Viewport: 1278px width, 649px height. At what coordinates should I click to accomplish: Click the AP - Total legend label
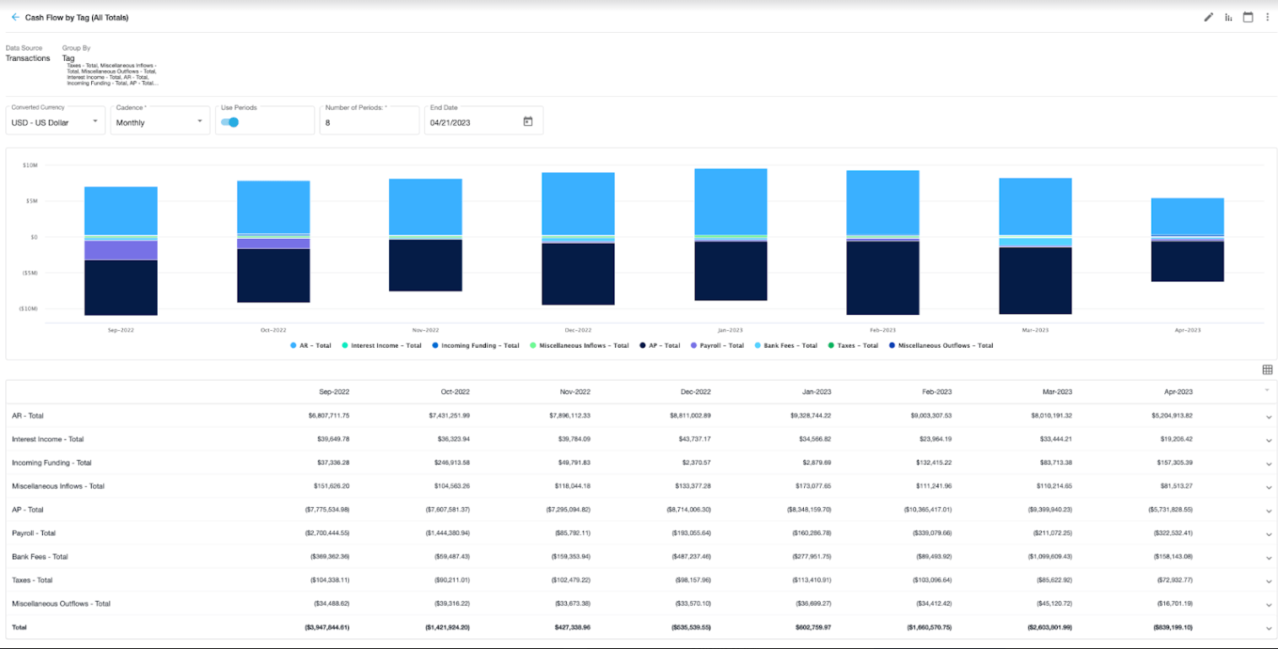[664, 346]
